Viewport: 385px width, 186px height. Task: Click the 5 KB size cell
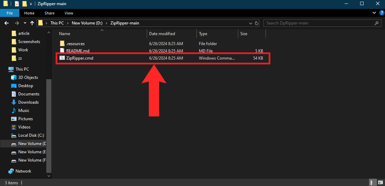pos(259,51)
